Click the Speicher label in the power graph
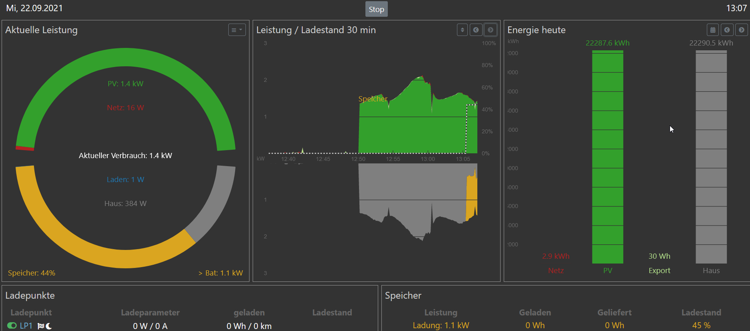The height and width of the screenshot is (331, 750). pyautogui.click(x=373, y=99)
